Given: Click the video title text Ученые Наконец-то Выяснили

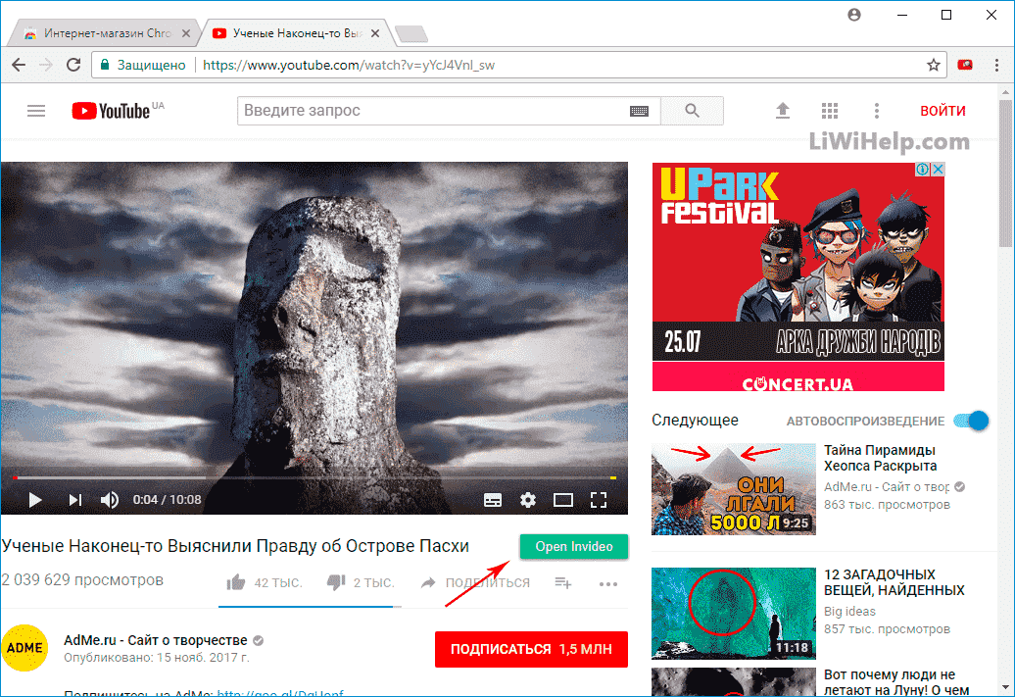Looking at the screenshot, I should 235,546.
